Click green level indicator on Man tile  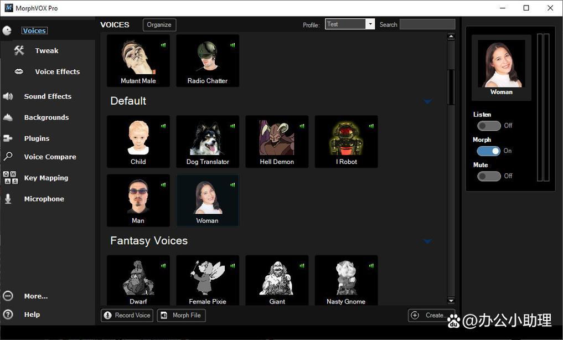pyautogui.click(x=163, y=185)
